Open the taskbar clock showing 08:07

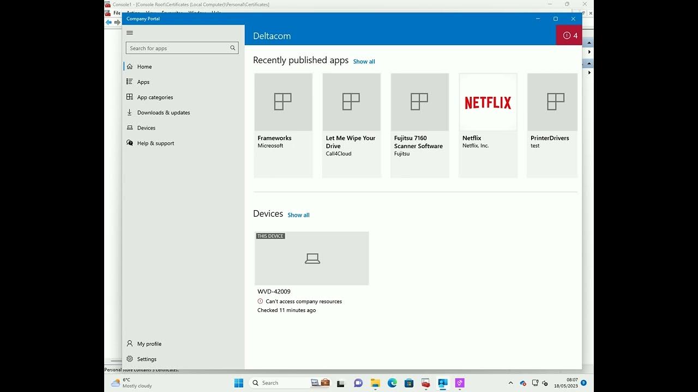pyautogui.click(x=567, y=383)
